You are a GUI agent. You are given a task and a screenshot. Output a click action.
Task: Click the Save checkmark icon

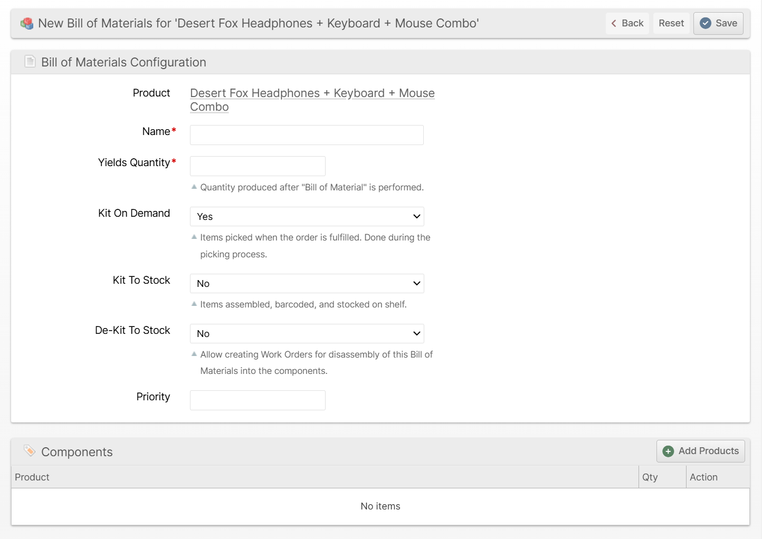[705, 23]
